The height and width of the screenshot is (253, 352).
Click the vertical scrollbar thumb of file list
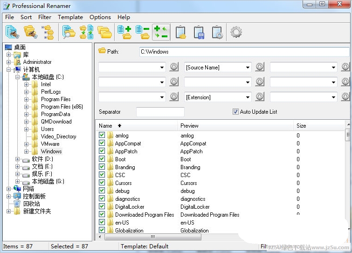[348, 135]
